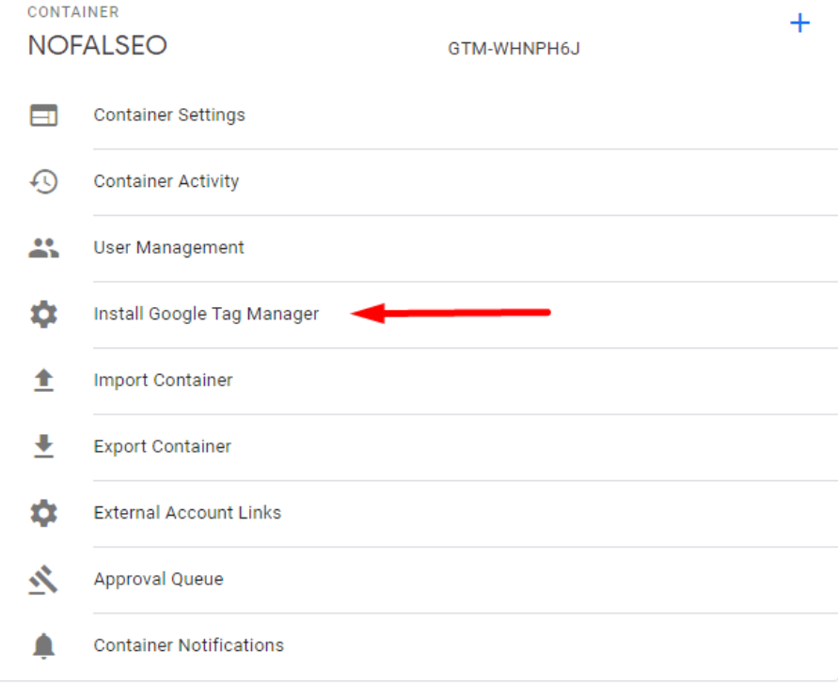Viewport: 838px width, 683px height.
Task: Open External Account Links
Action: (188, 512)
